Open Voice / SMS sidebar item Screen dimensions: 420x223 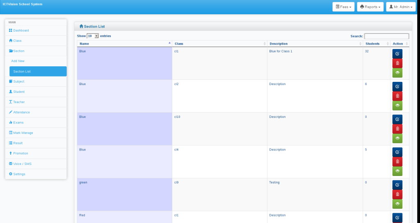coord(36,164)
